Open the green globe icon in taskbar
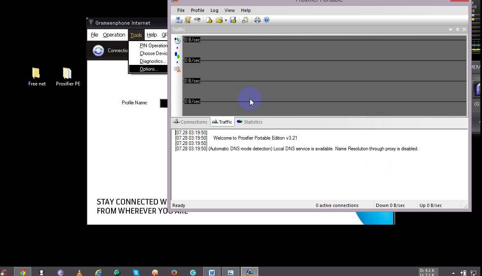The width and height of the screenshot is (482, 276). 117,272
